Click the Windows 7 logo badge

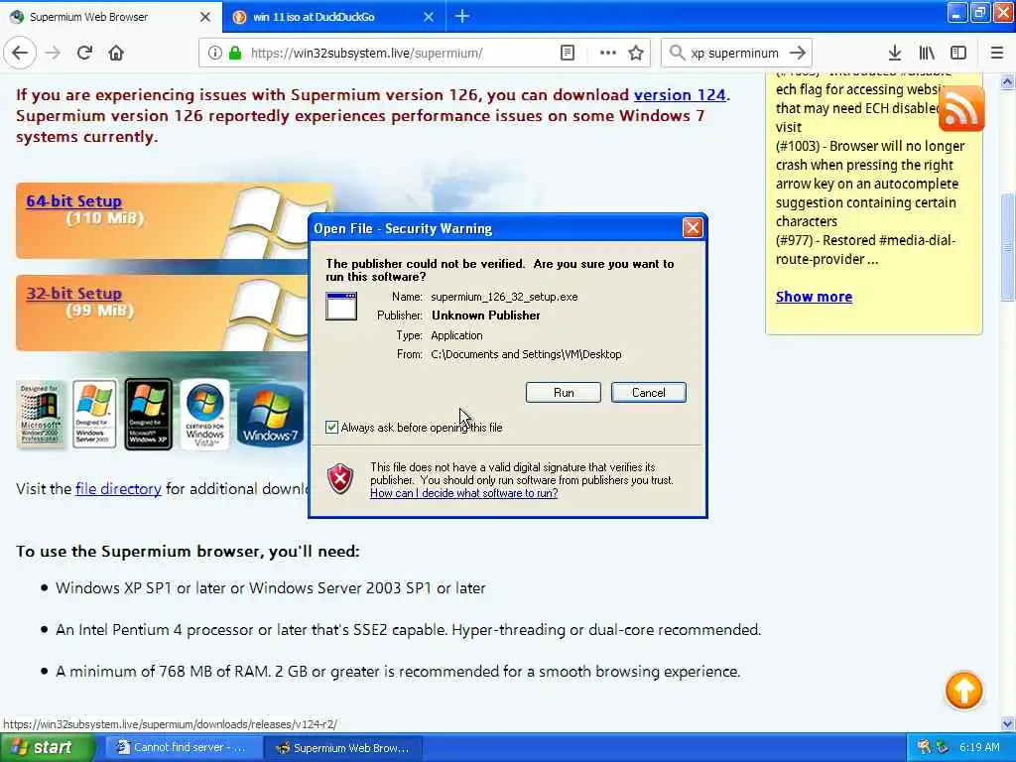270,415
